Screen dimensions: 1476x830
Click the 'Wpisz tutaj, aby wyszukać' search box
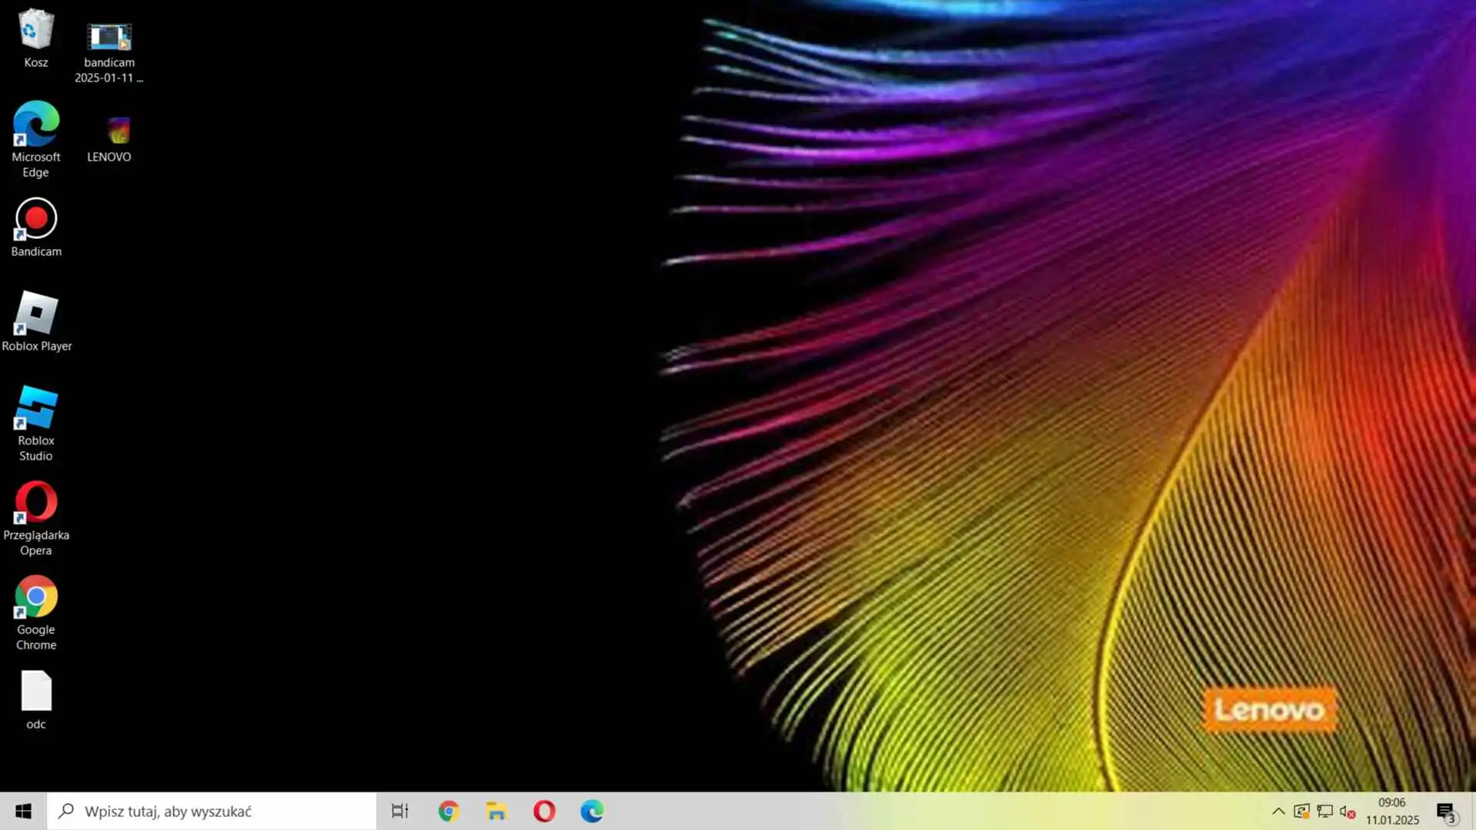click(x=211, y=811)
